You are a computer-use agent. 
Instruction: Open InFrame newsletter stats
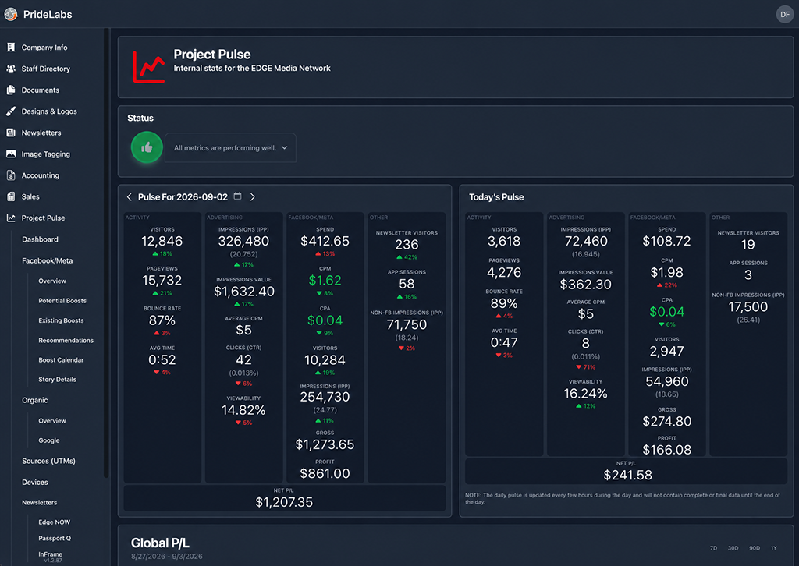point(50,554)
